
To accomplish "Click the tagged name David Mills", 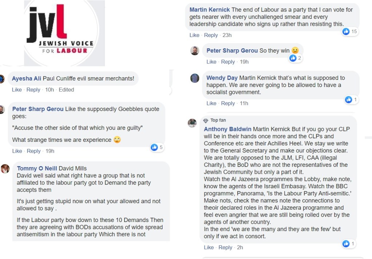I will [x=73, y=168].
